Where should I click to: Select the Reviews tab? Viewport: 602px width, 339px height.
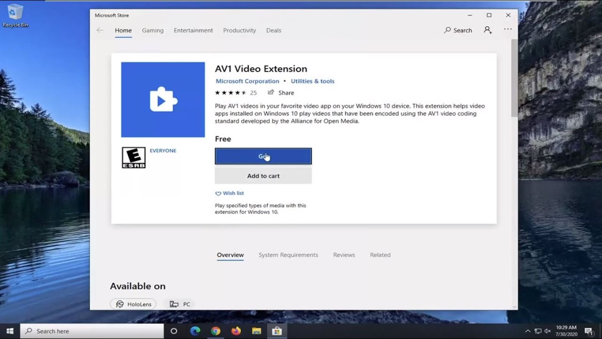pyautogui.click(x=344, y=255)
